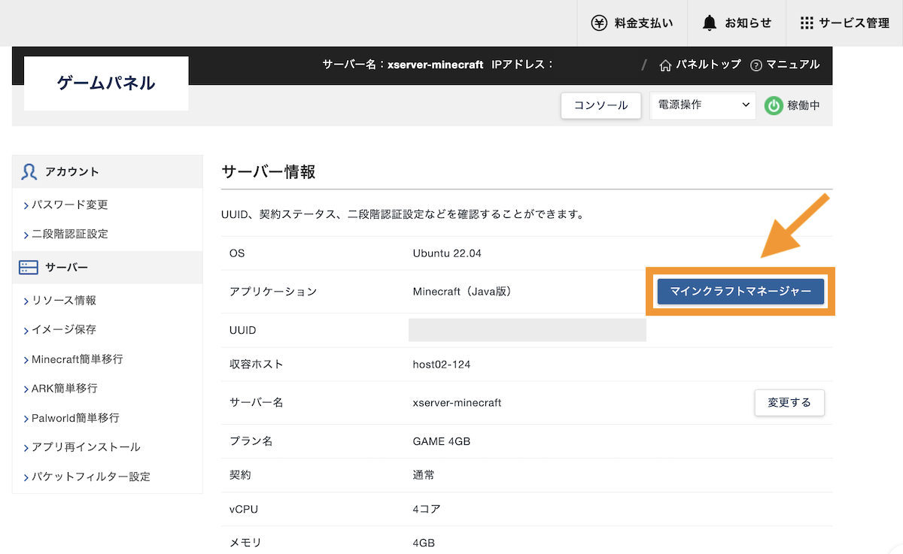The width and height of the screenshot is (903, 554).
Task: Click the notification bell icon
Action: coord(709,23)
